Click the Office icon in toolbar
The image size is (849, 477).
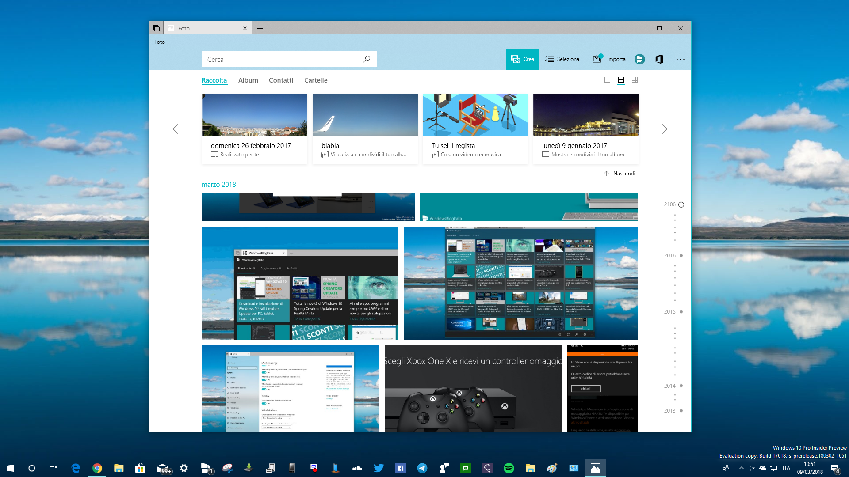click(659, 59)
